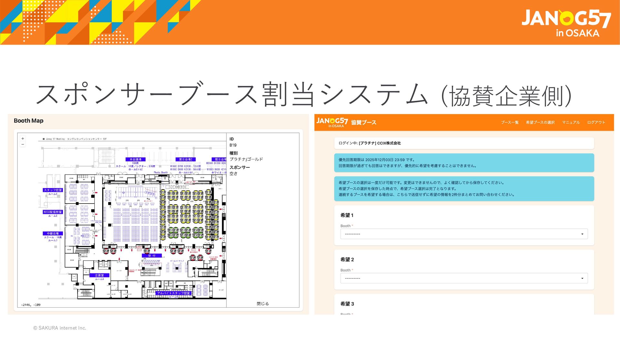Click ログアウト to log out
The height and width of the screenshot is (349, 620).
pyautogui.click(x=596, y=122)
